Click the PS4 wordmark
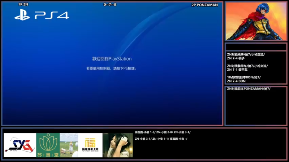The image size is (289, 162). coord(52,15)
